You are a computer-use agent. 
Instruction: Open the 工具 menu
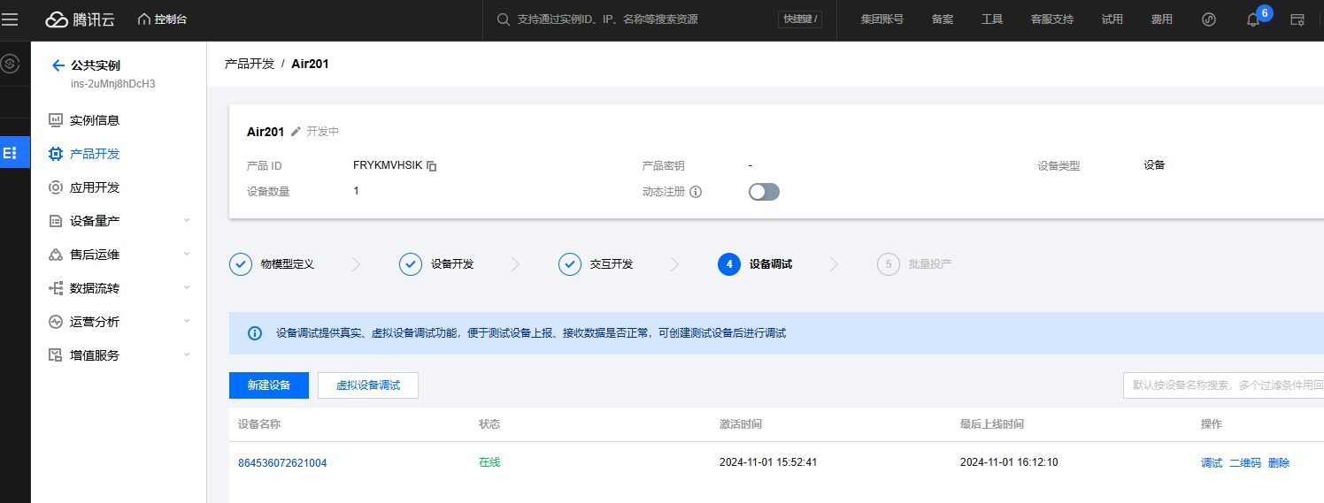click(x=992, y=19)
